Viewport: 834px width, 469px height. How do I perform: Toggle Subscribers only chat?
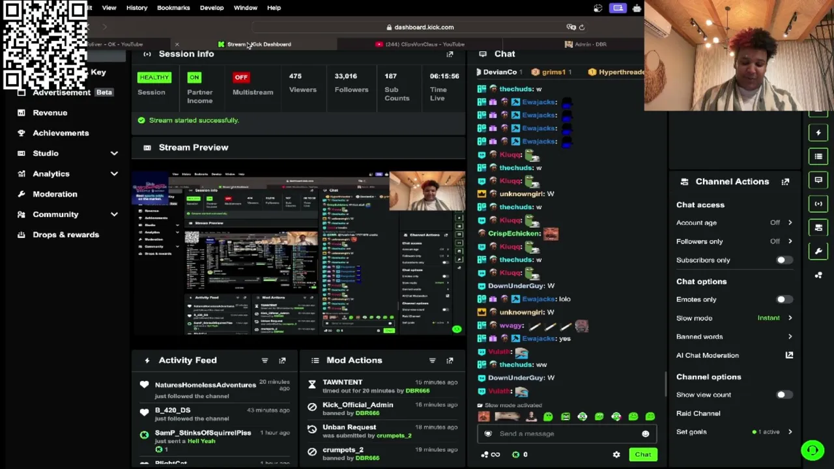pos(784,260)
